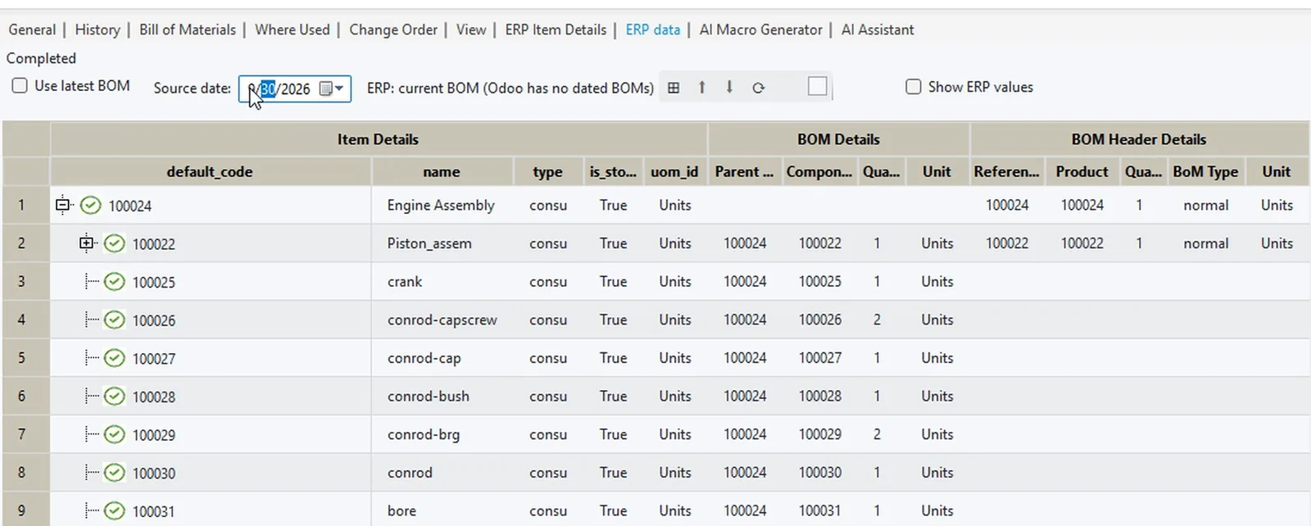Screen dimensions: 1311x526
Task: Open the AI Assistant tab
Action: click(878, 29)
